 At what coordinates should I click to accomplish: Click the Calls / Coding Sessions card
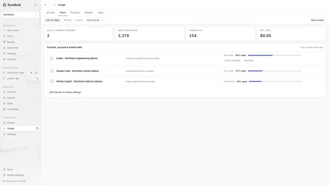coord(79,34)
